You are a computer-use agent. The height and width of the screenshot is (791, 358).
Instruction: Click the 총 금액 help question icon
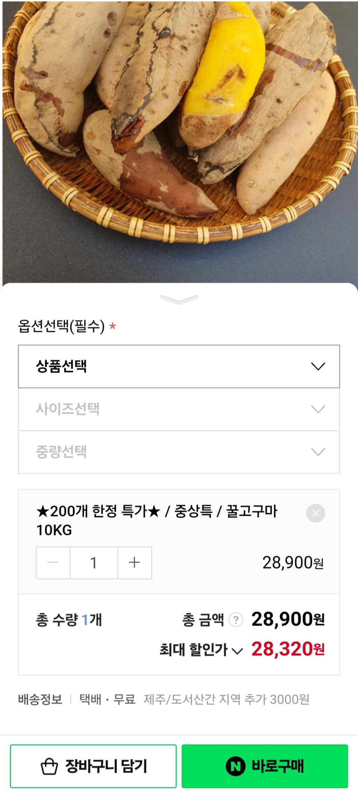pyautogui.click(x=236, y=620)
